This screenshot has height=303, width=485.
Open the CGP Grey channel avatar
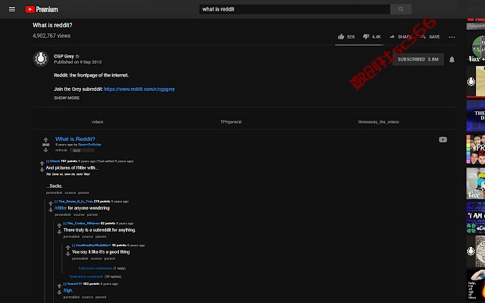[41, 58]
